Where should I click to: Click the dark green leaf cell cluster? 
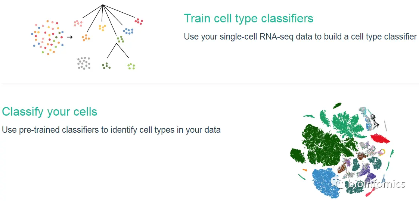(106, 66)
